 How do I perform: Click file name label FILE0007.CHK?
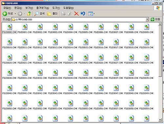[116, 32]
